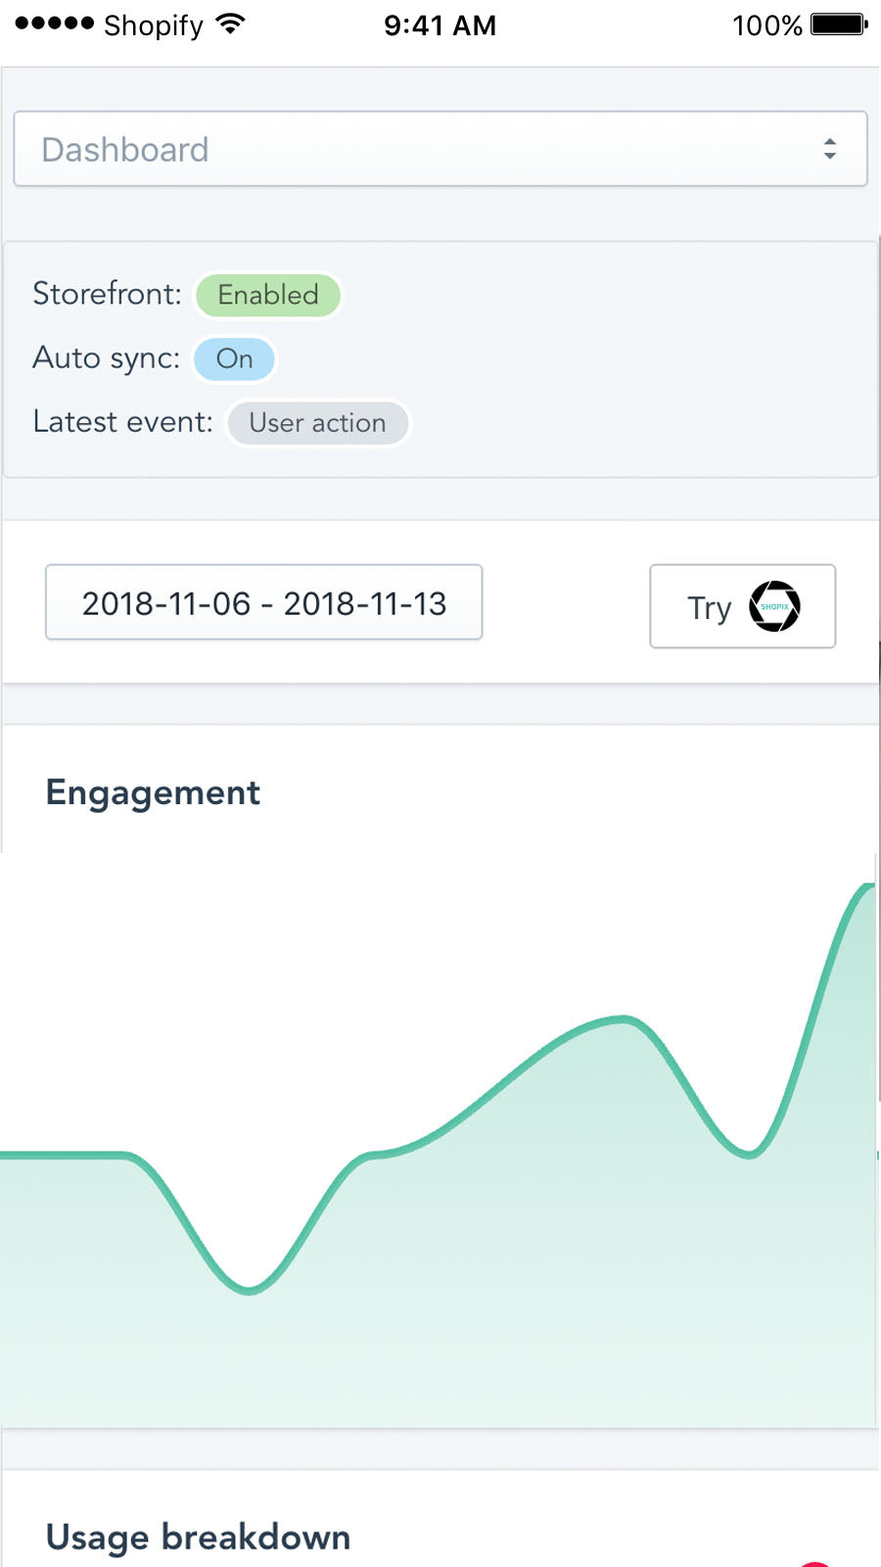Tap the Wi-Fi icon in status bar
Viewport: 881px width, 1567px height.
(230, 24)
